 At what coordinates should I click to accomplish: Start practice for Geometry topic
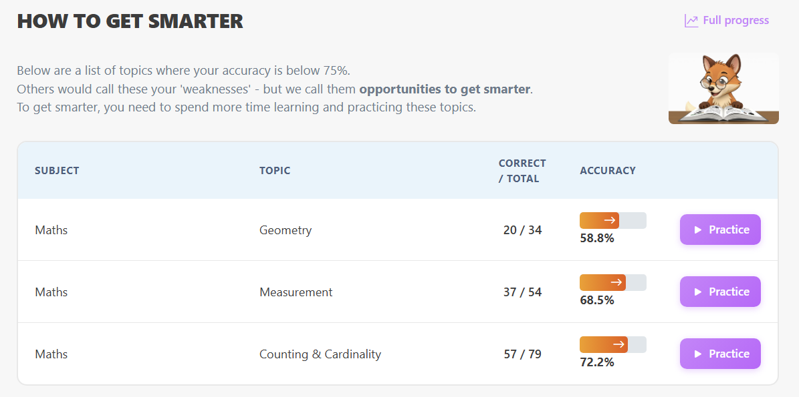coord(720,230)
